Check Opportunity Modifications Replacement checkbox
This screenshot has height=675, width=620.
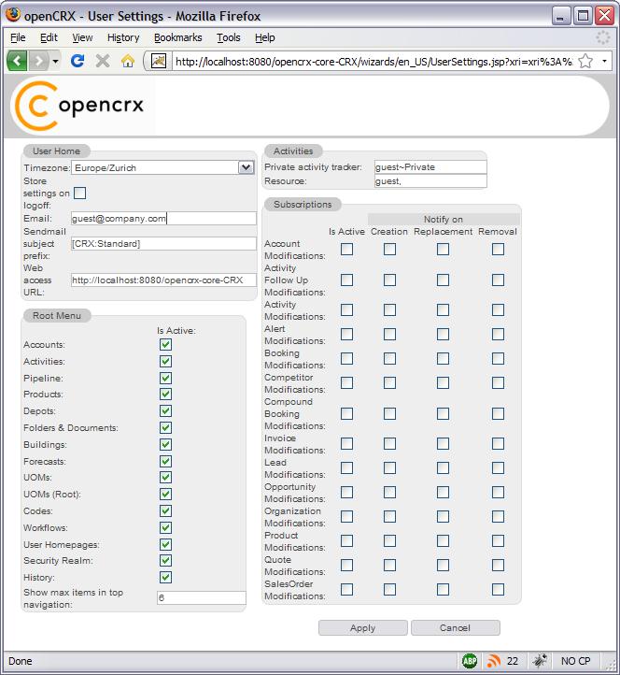pos(443,492)
